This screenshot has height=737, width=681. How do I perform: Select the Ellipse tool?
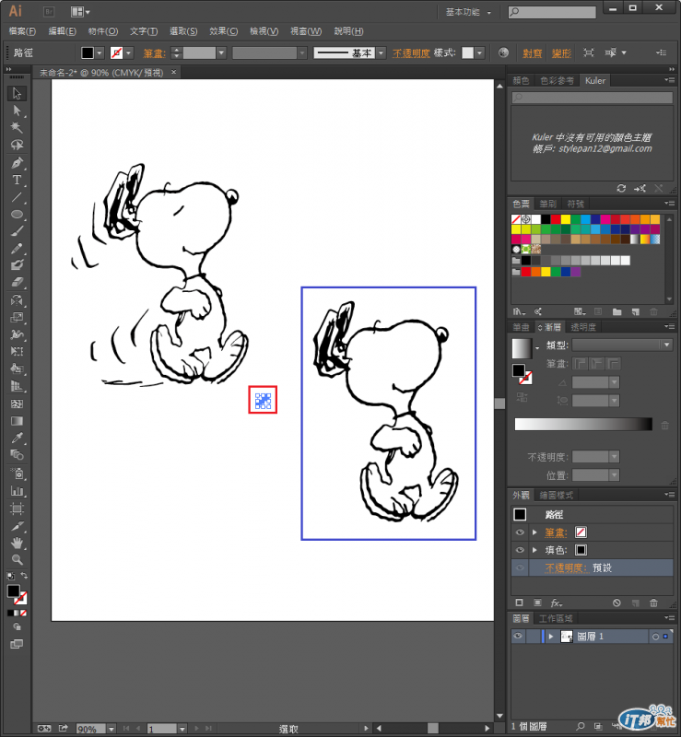pos(17,215)
